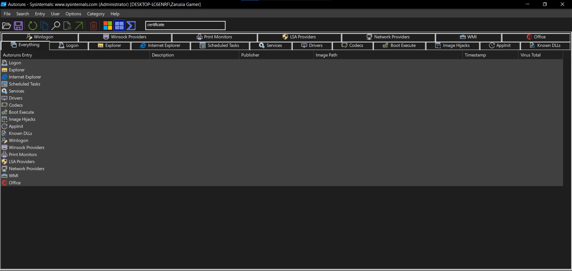Select the Logon row in the entry list
Viewport: 572px width, 271px height.
point(282,63)
